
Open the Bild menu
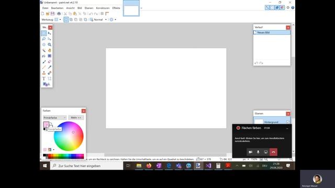point(80,8)
